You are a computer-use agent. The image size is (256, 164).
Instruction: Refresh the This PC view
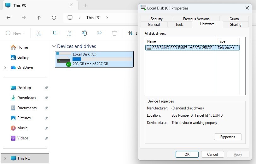click(54, 17)
